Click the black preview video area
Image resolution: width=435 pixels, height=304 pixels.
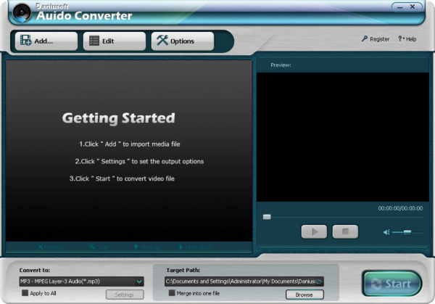[343, 137]
